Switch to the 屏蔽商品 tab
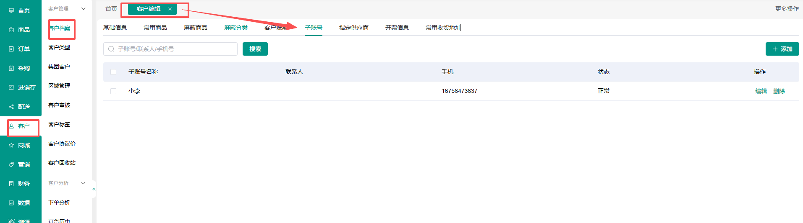803x223 pixels. pyautogui.click(x=196, y=28)
